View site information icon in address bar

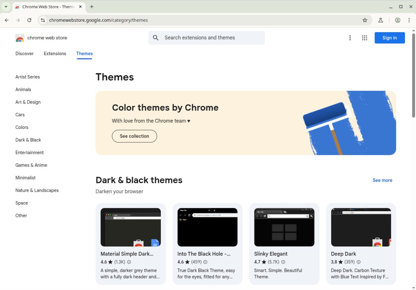click(43, 20)
